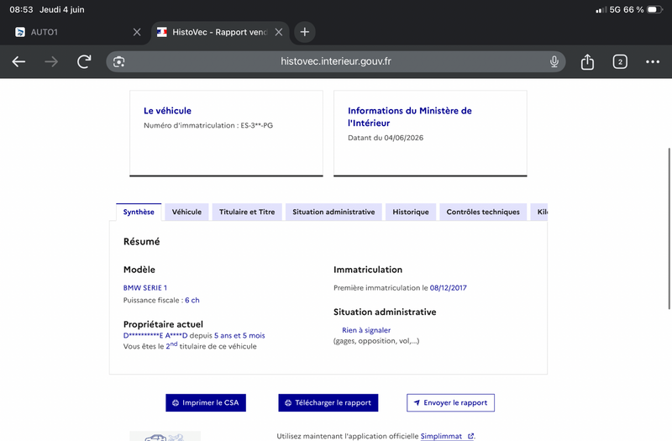Click the battery indicator in status bar
The width and height of the screenshot is (672, 441).
[x=654, y=9]
